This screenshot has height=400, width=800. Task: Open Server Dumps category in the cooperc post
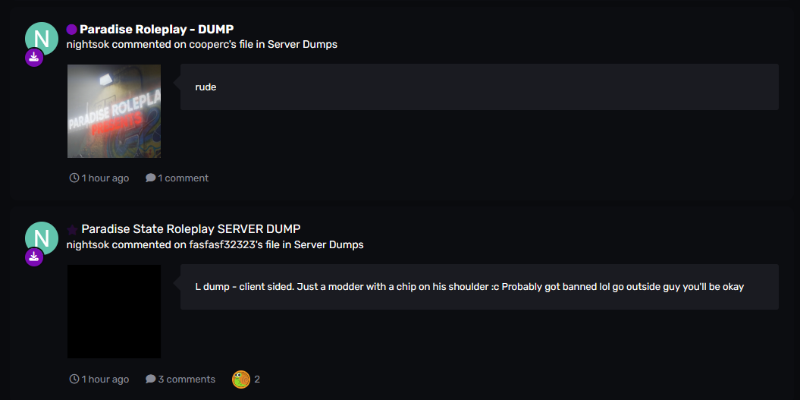click(x=303, y=44)
